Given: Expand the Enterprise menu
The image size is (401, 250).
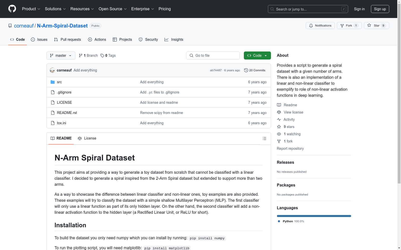Looking at the screenshot, I should tap(143, 9).
